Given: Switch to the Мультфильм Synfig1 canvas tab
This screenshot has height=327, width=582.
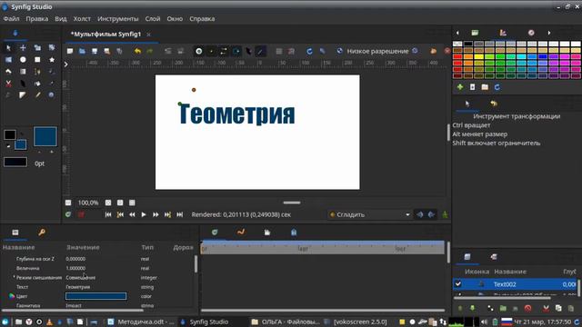Looking at the screenshot, I should [x=105, y=35].
